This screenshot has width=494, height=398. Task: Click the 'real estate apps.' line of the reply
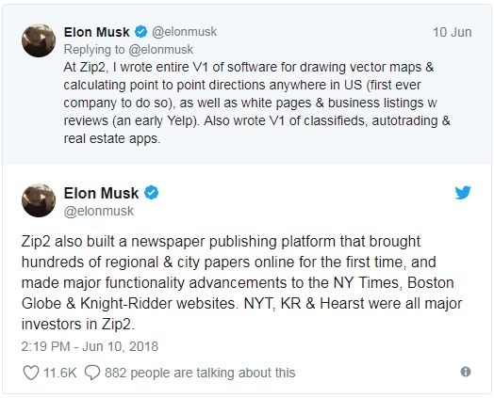click(x=112, y=138)
